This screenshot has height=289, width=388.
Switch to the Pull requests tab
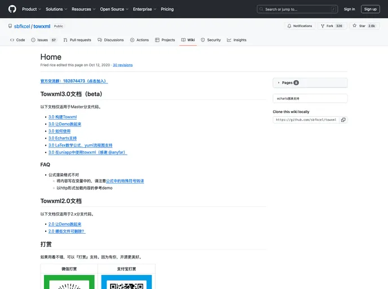[77, 40]
